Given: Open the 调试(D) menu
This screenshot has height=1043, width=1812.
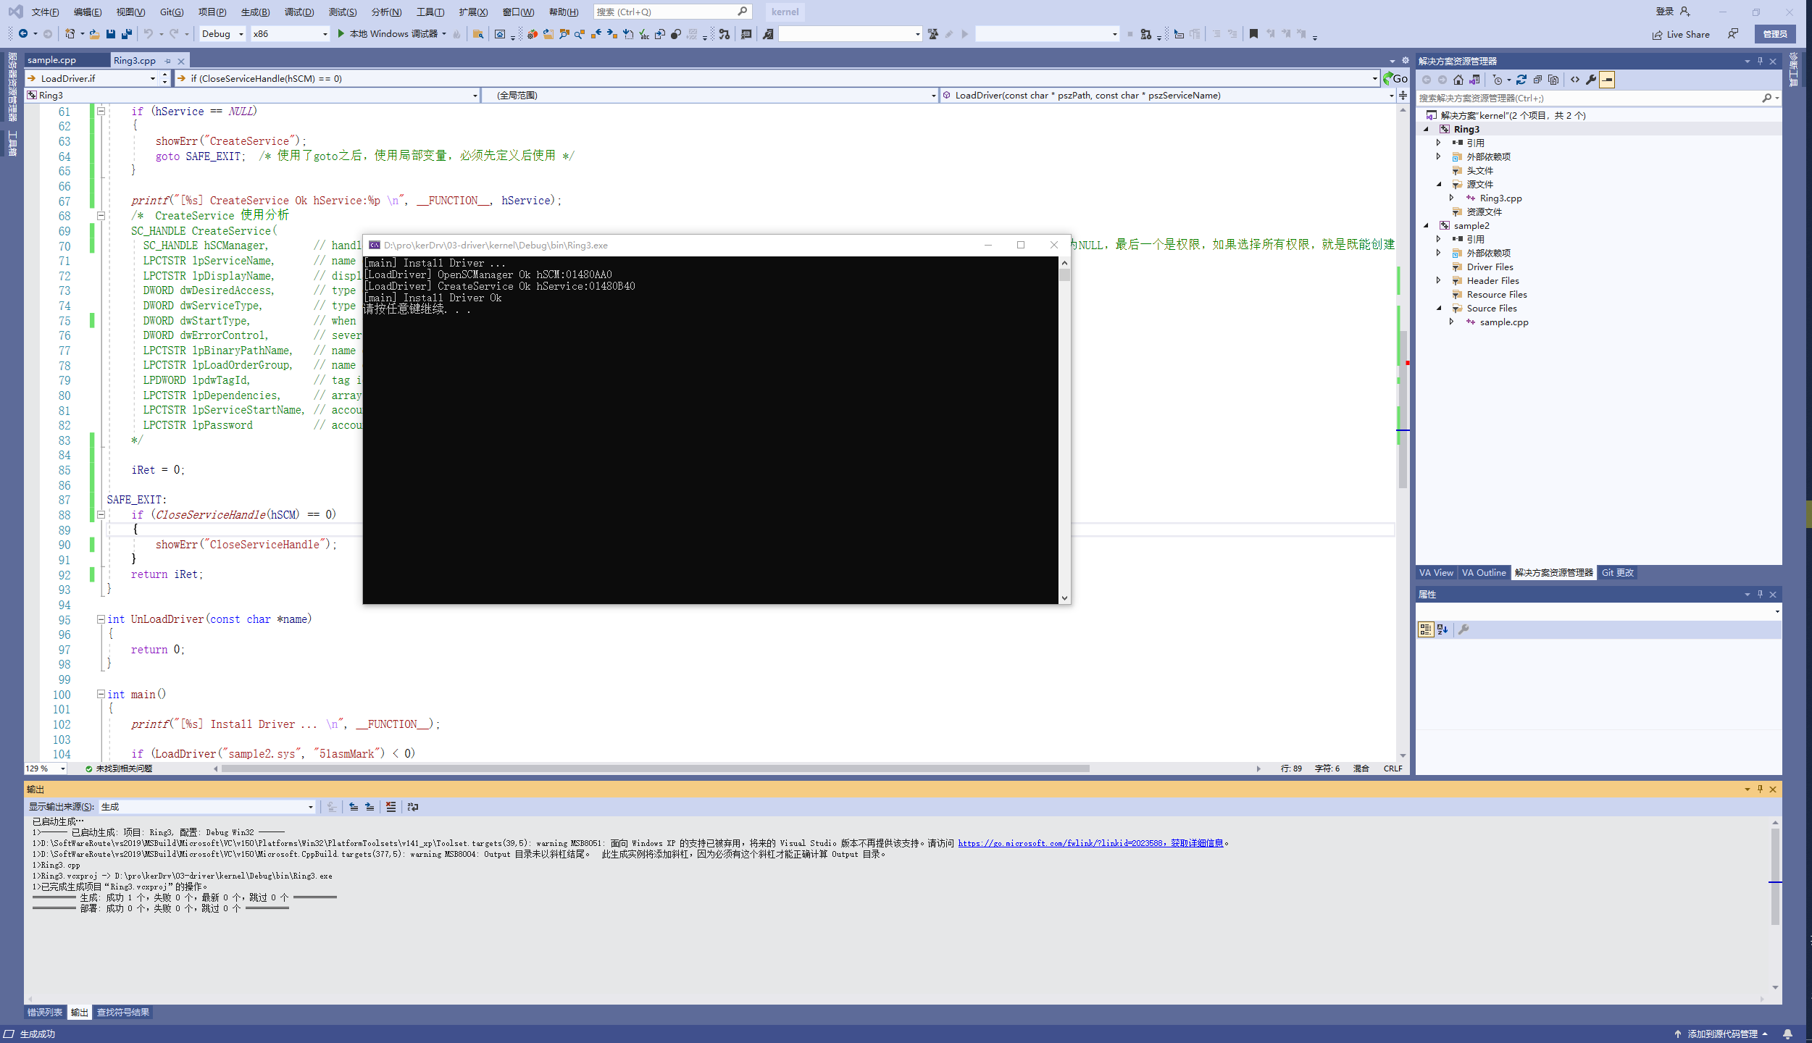Looking at the screenshot, I should click(x=299, y=12).
